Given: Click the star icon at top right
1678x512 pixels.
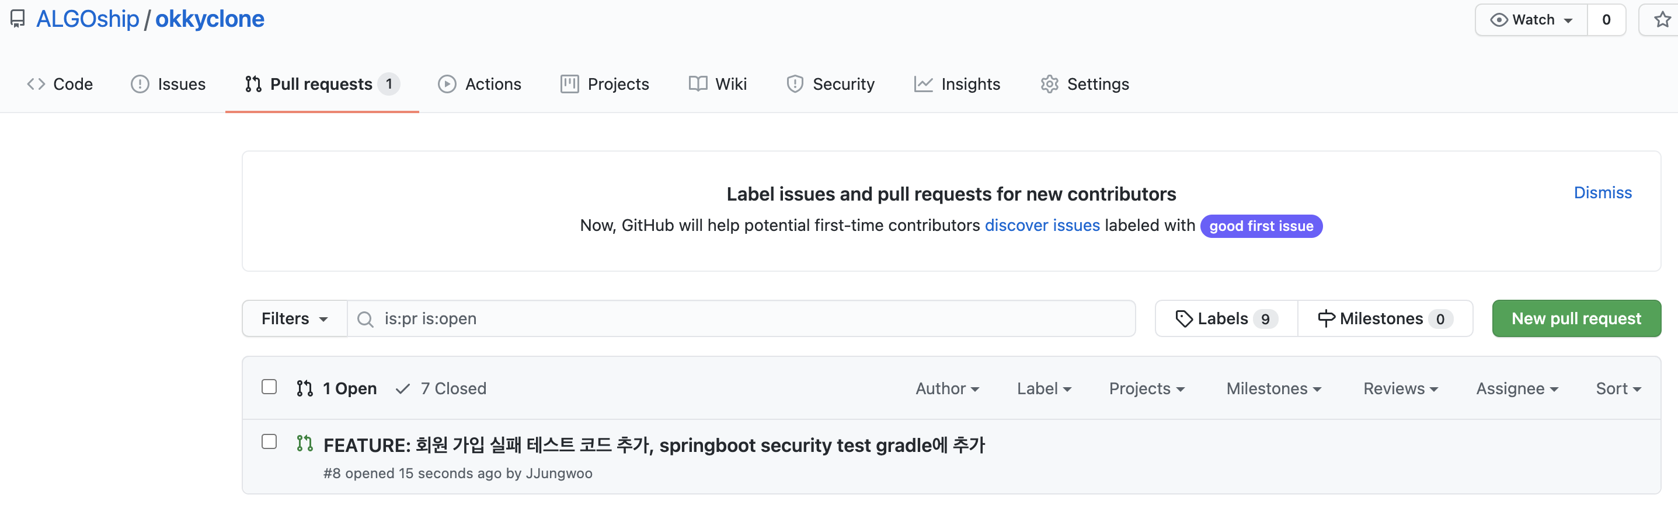Looking at the screenshot, I should [1662, 19].
